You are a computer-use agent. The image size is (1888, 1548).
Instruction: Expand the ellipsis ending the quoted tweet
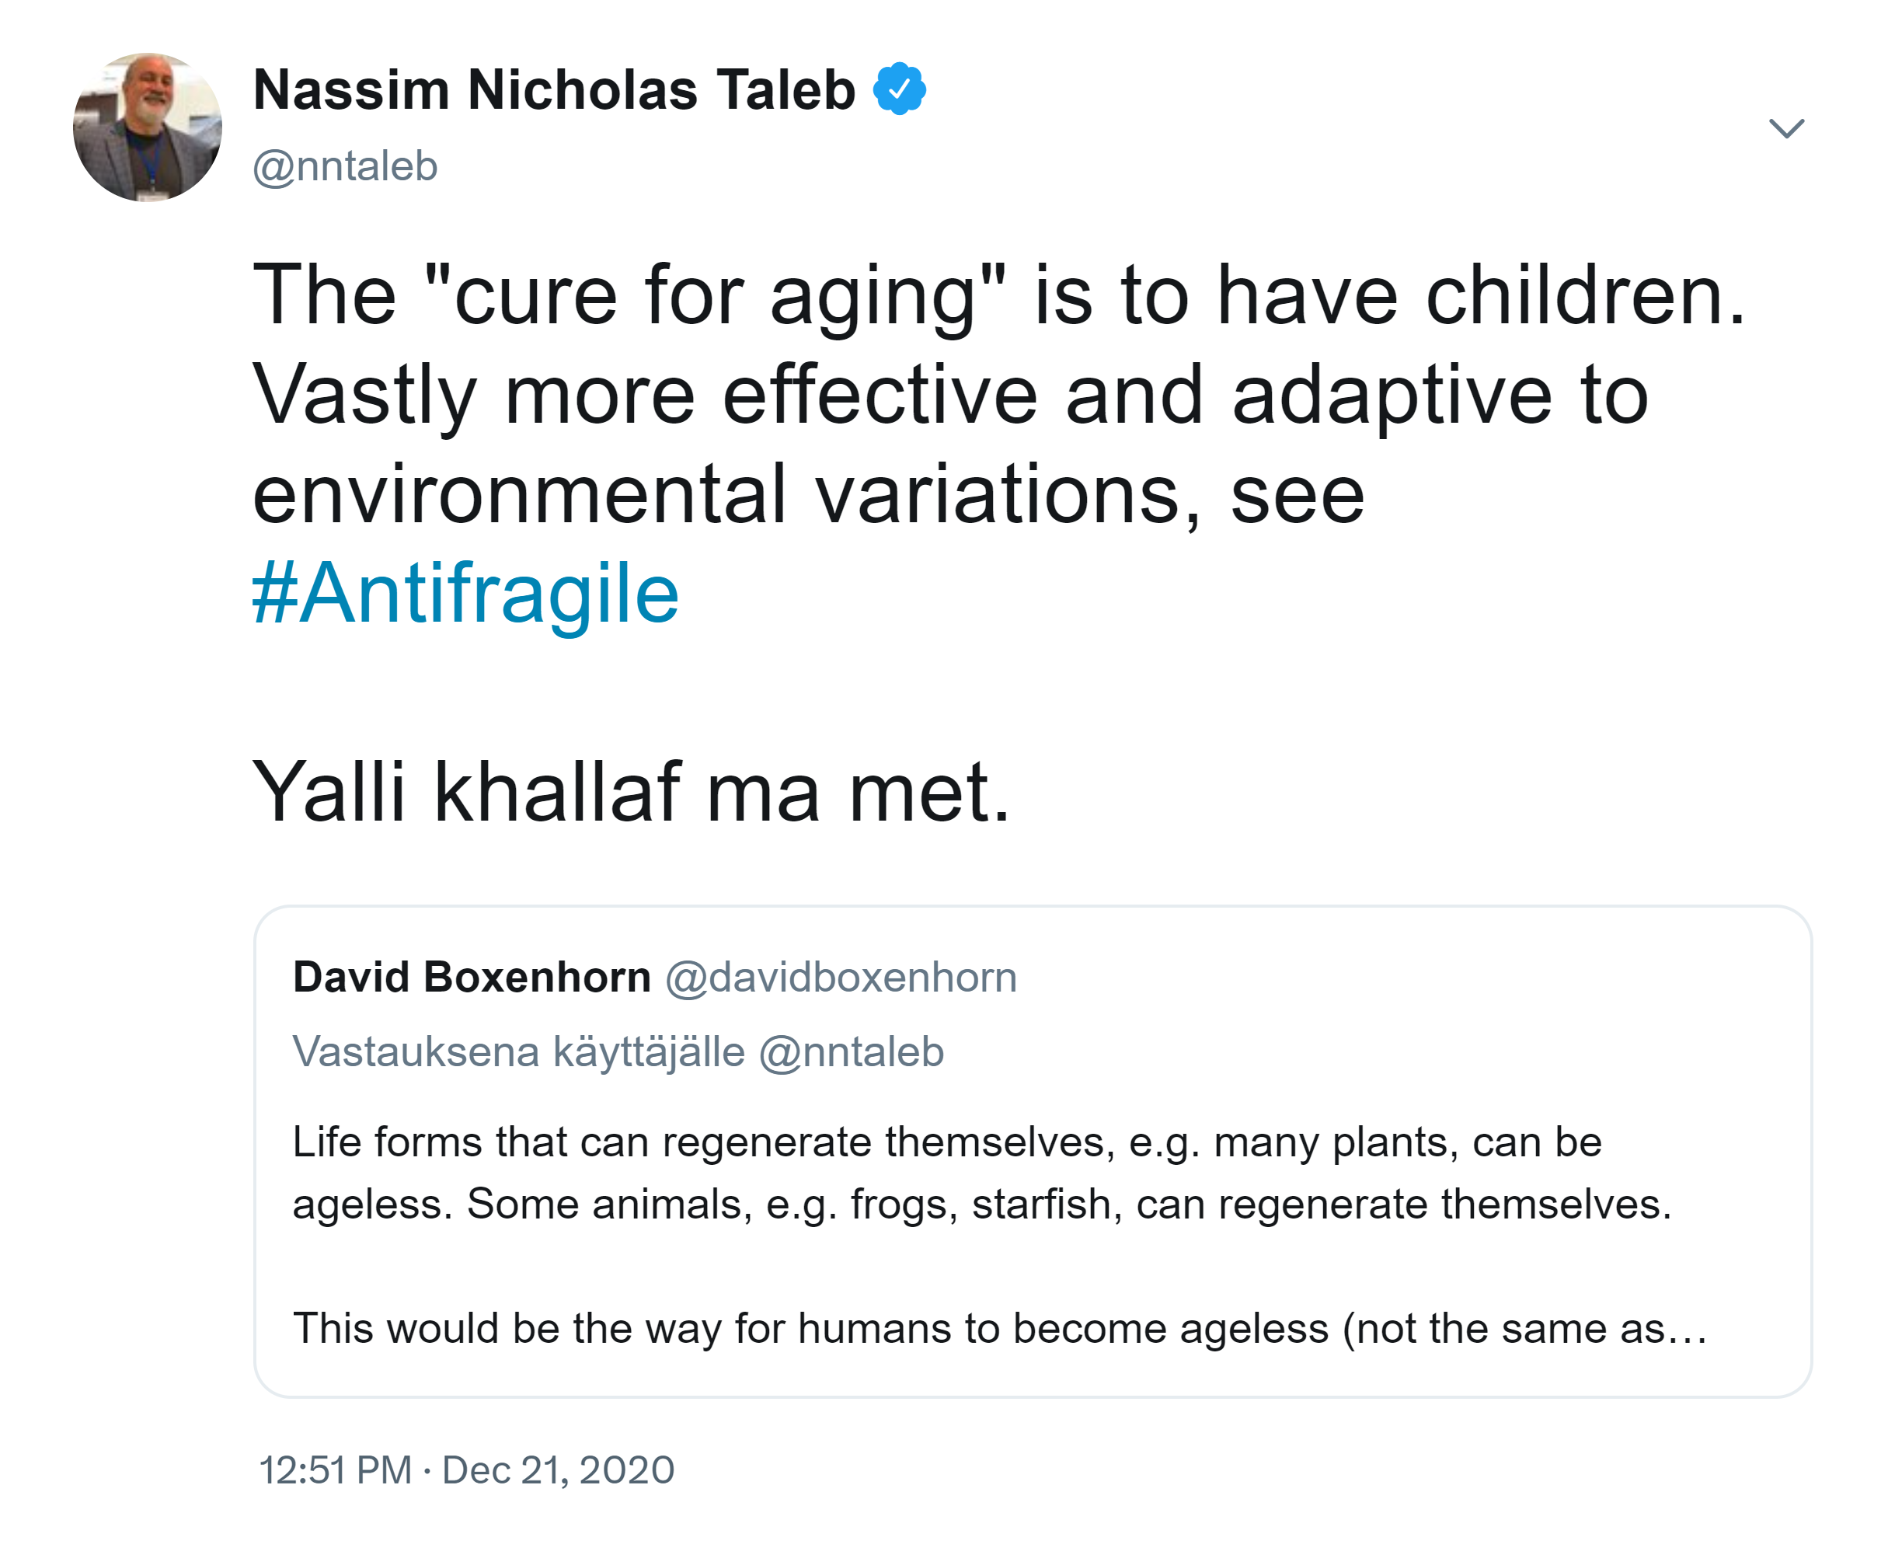pos(1688,1330)
